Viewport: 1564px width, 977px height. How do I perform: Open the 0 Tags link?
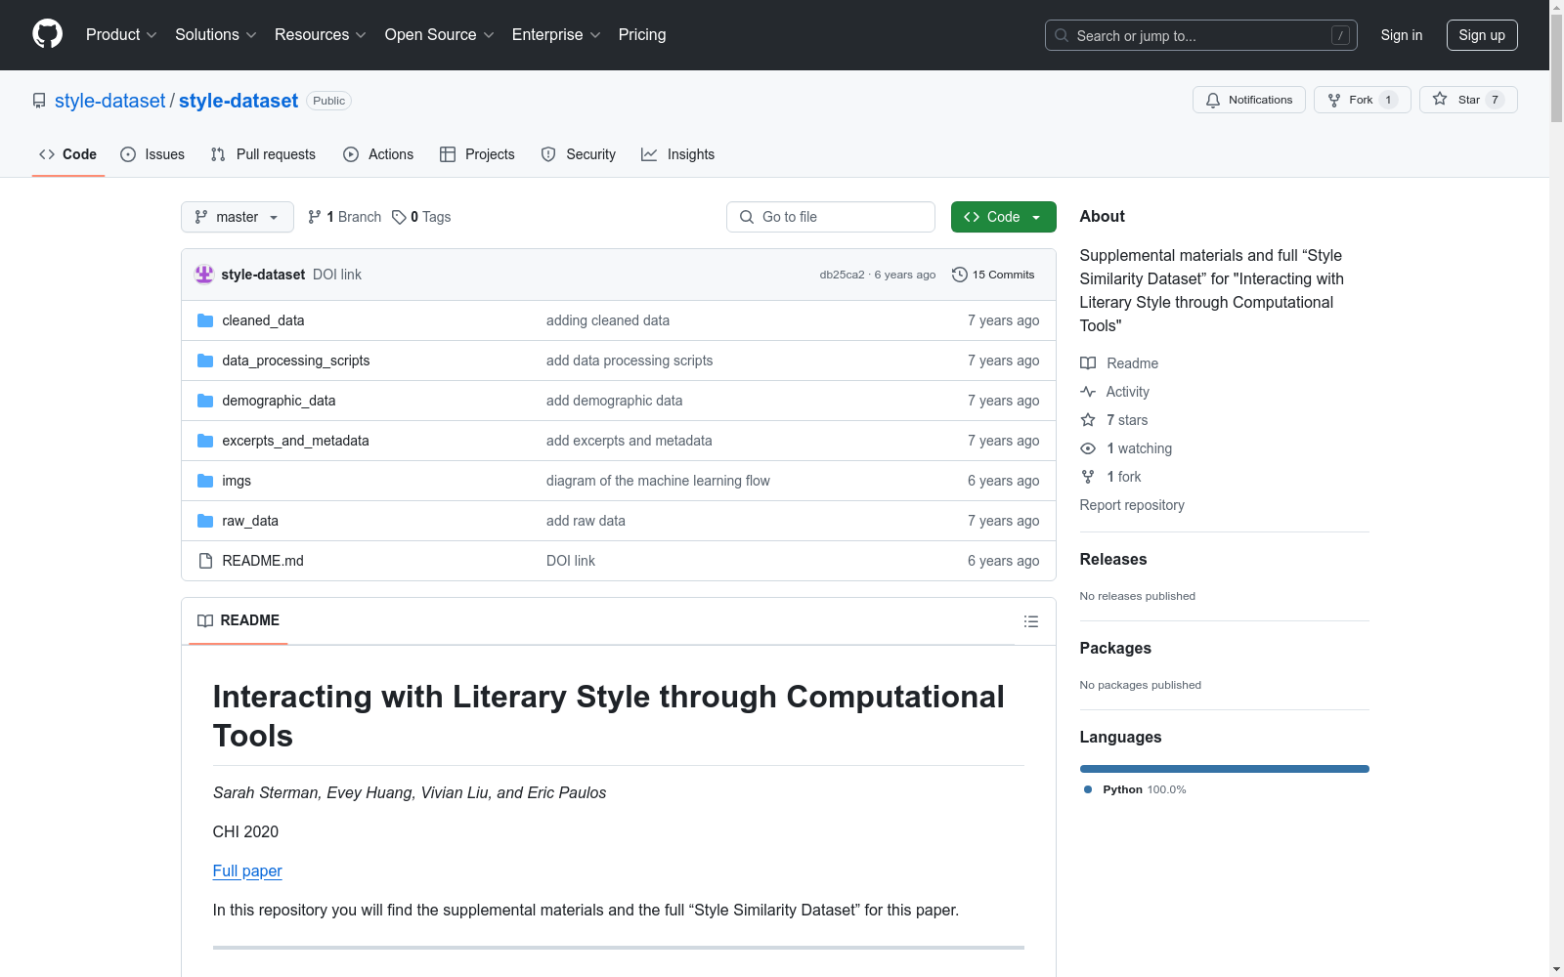421,217
